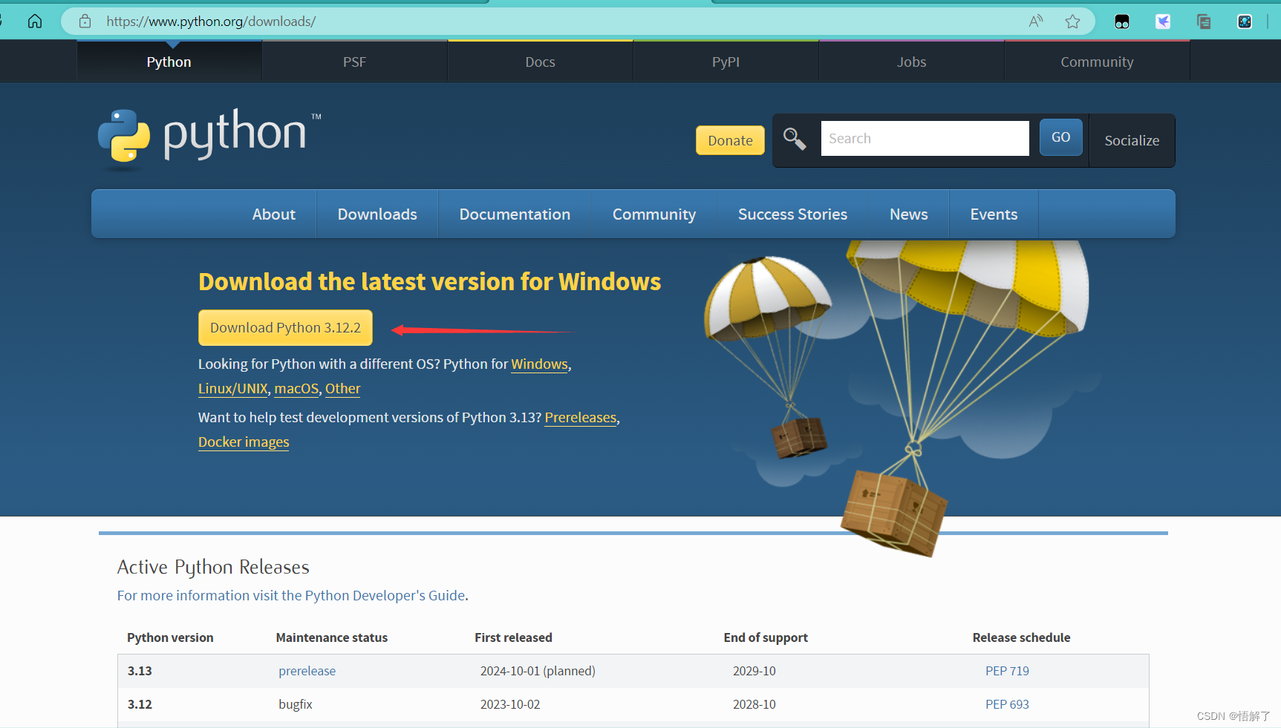Click the 2023-10-02 release date cell
Image resolution: width=1281 pixels, height=728 pixels.
[x=510, y=704]
